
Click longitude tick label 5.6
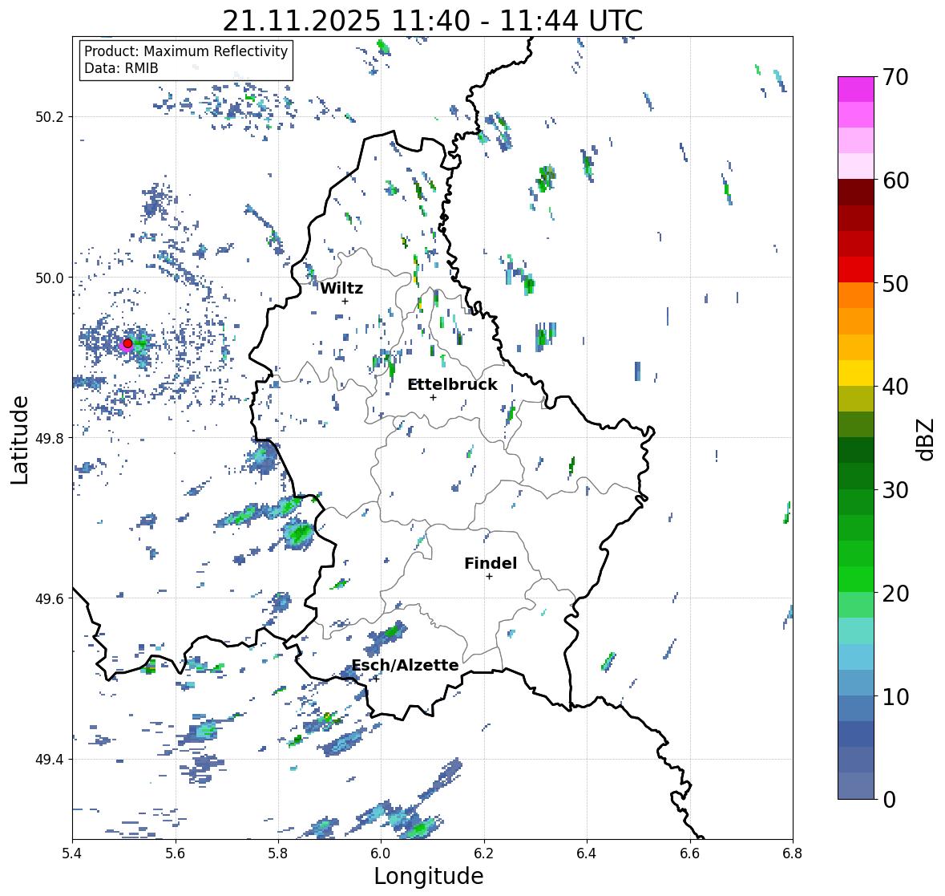pyautogui.click(x=176, y=853)
